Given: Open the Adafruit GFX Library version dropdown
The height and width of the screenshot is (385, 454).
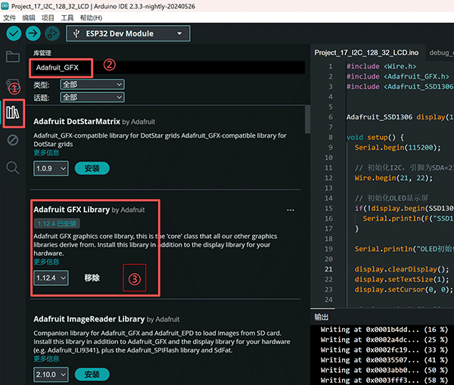Looking at the screenshot, I should click(51, 278).
